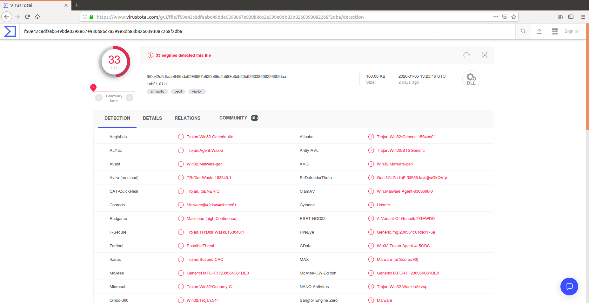Click the hash search field
Viewport: 589px width, 303px height.
(267, 31)
